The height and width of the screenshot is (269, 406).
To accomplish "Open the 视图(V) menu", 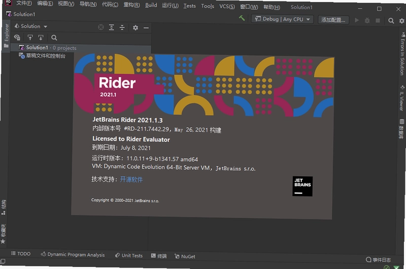I will (x=66, y=4).
